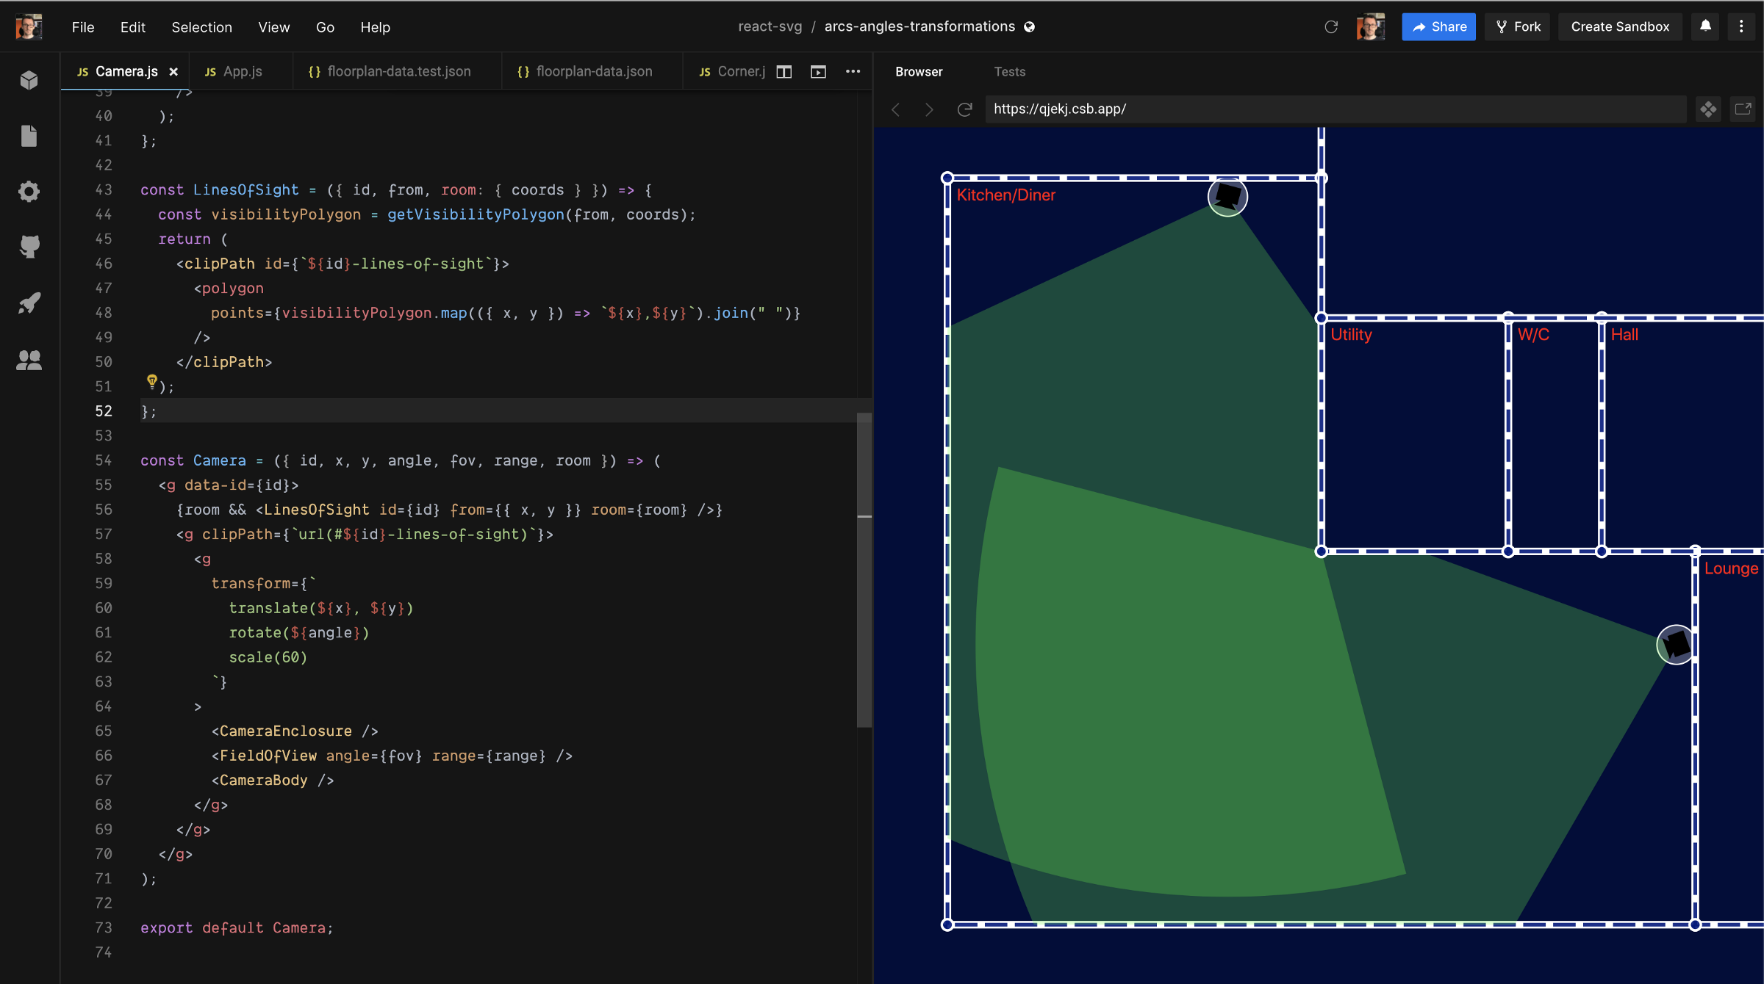Refresh the browser preview page
Image resolution: width=1764 pixels, height=984 pixels.
964,109
